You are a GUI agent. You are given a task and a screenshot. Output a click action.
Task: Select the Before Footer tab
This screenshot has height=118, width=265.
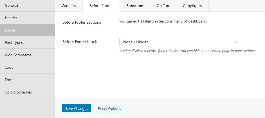[101, 6]
